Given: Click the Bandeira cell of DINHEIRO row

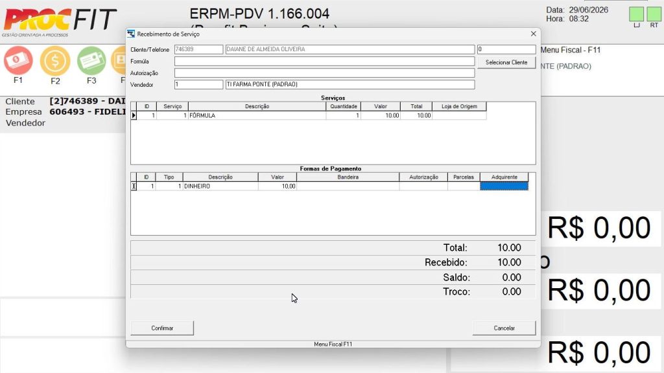Looking at the screenshot, I should pyautogui.click(x=348, y=186).
